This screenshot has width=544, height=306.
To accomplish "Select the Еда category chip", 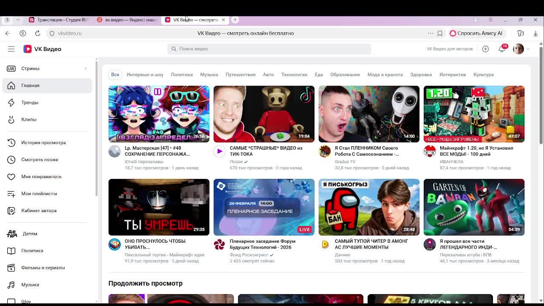I will [319, 74].
